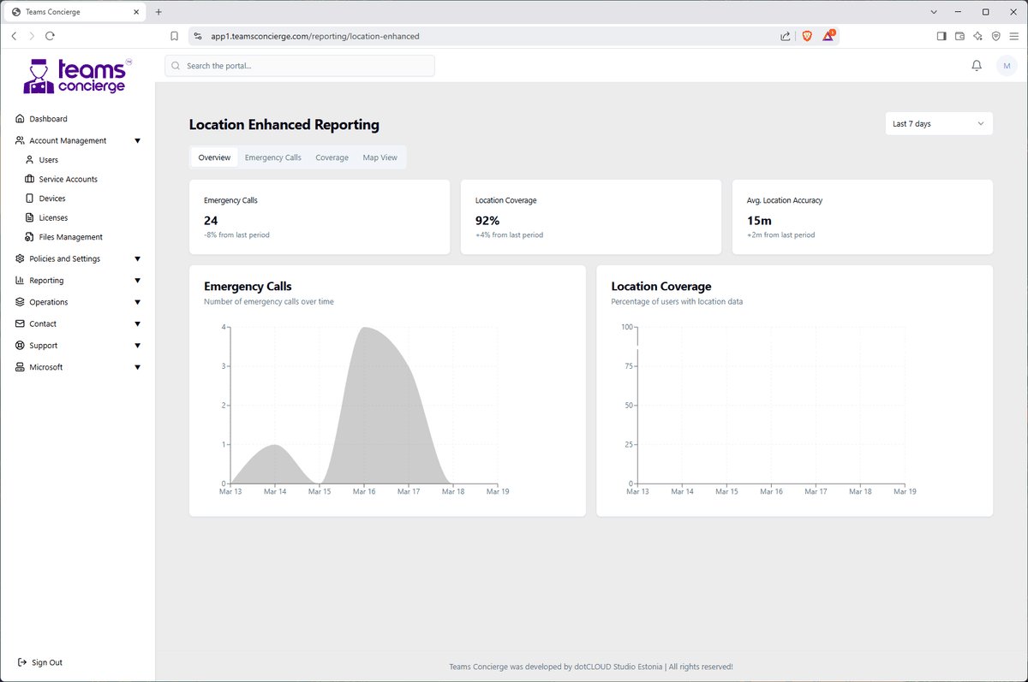
Task: Click the Microsoft sidebar icon
Action: coord(19,366)
